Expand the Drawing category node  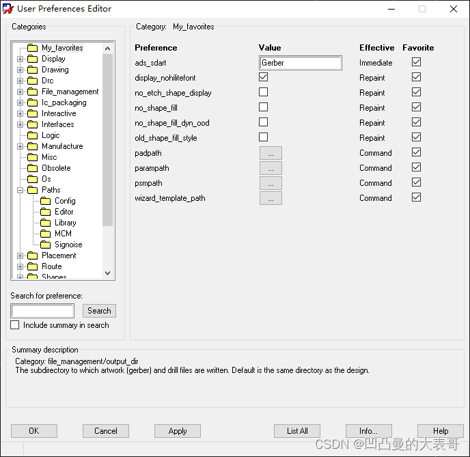tap(20, 70)
